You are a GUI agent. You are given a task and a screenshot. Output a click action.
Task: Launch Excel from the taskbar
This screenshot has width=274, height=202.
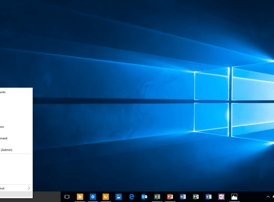coord(157,197)
